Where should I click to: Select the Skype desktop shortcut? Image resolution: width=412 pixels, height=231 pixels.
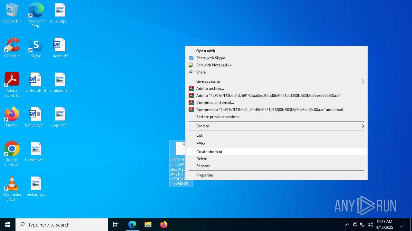point(36,48)
